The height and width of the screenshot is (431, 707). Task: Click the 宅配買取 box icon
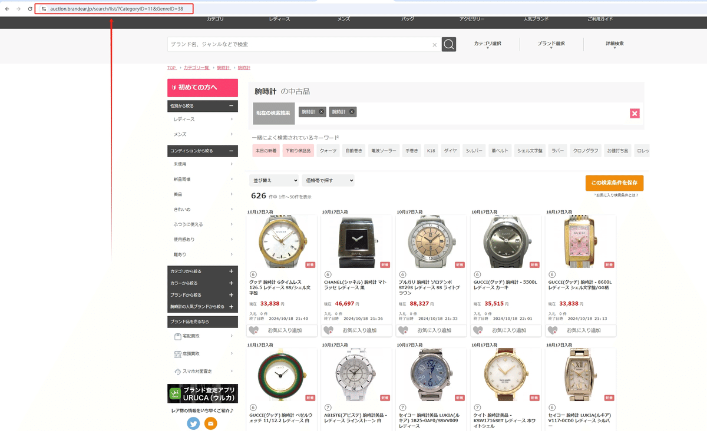(178, 337)
